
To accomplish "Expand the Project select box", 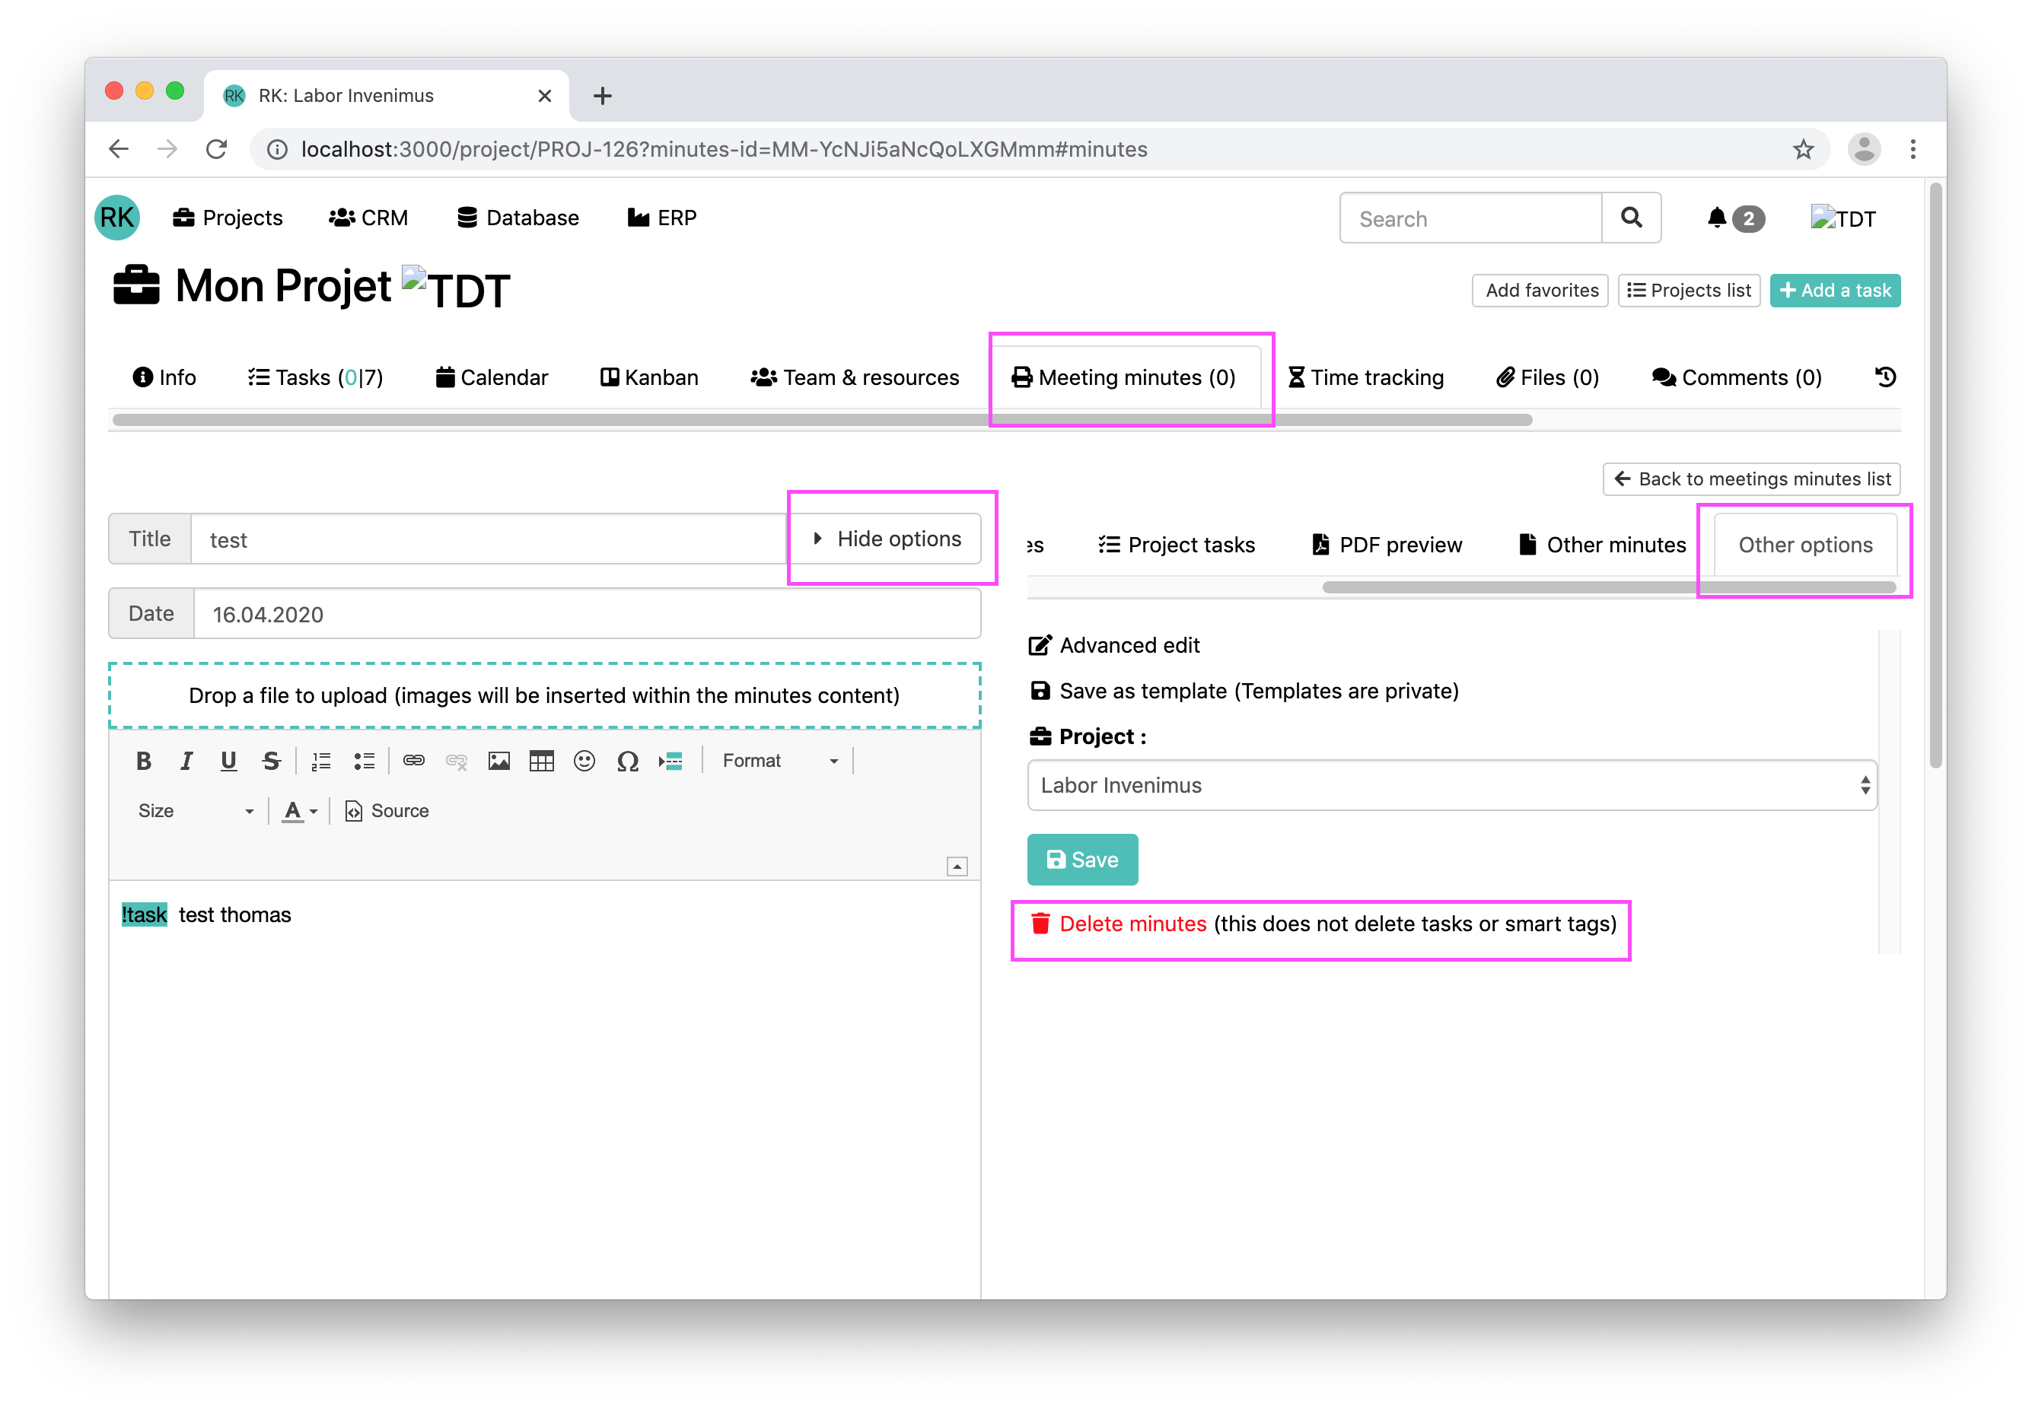I will (1451, 786).
